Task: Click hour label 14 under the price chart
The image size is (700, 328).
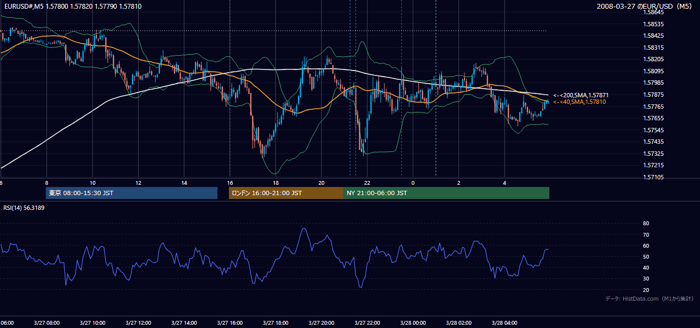Action: [184, 183]
